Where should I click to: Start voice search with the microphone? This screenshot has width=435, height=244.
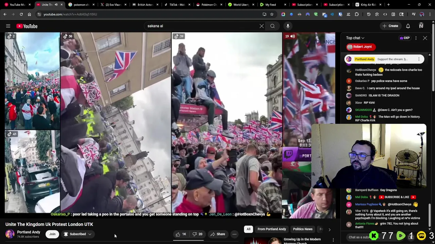coord(288,26)
